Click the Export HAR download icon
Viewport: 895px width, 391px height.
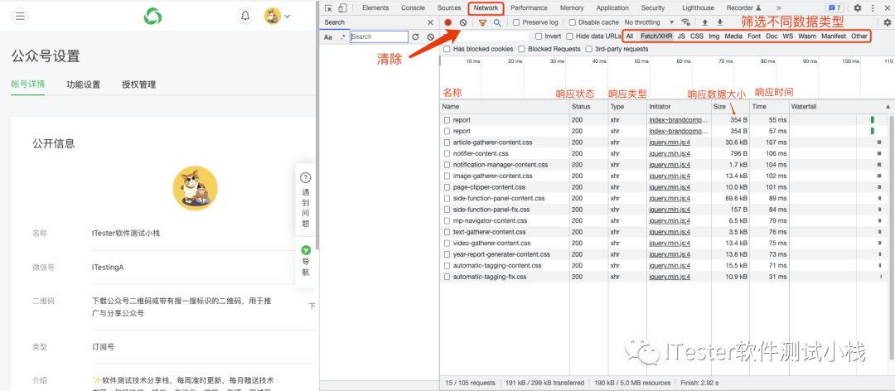(x=720, y=22)
